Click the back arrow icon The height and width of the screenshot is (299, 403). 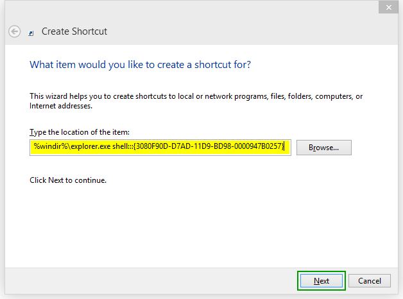(x=14, y=31)
